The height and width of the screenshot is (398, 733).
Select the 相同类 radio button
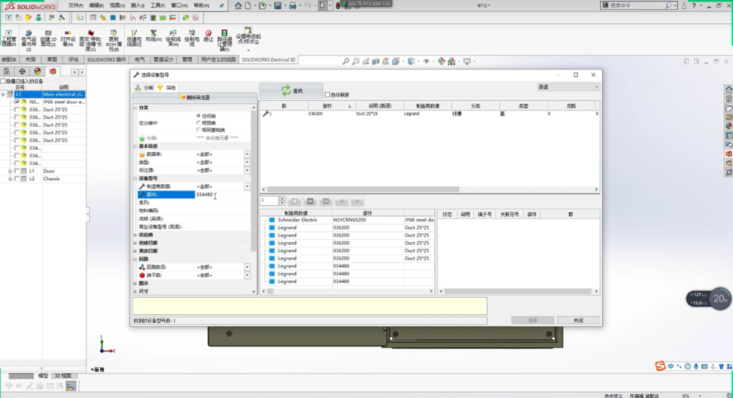click(x=199, y=123)
